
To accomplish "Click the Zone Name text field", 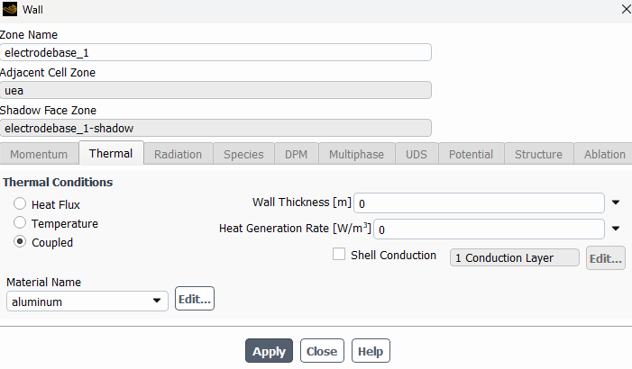I will [215, 52].
